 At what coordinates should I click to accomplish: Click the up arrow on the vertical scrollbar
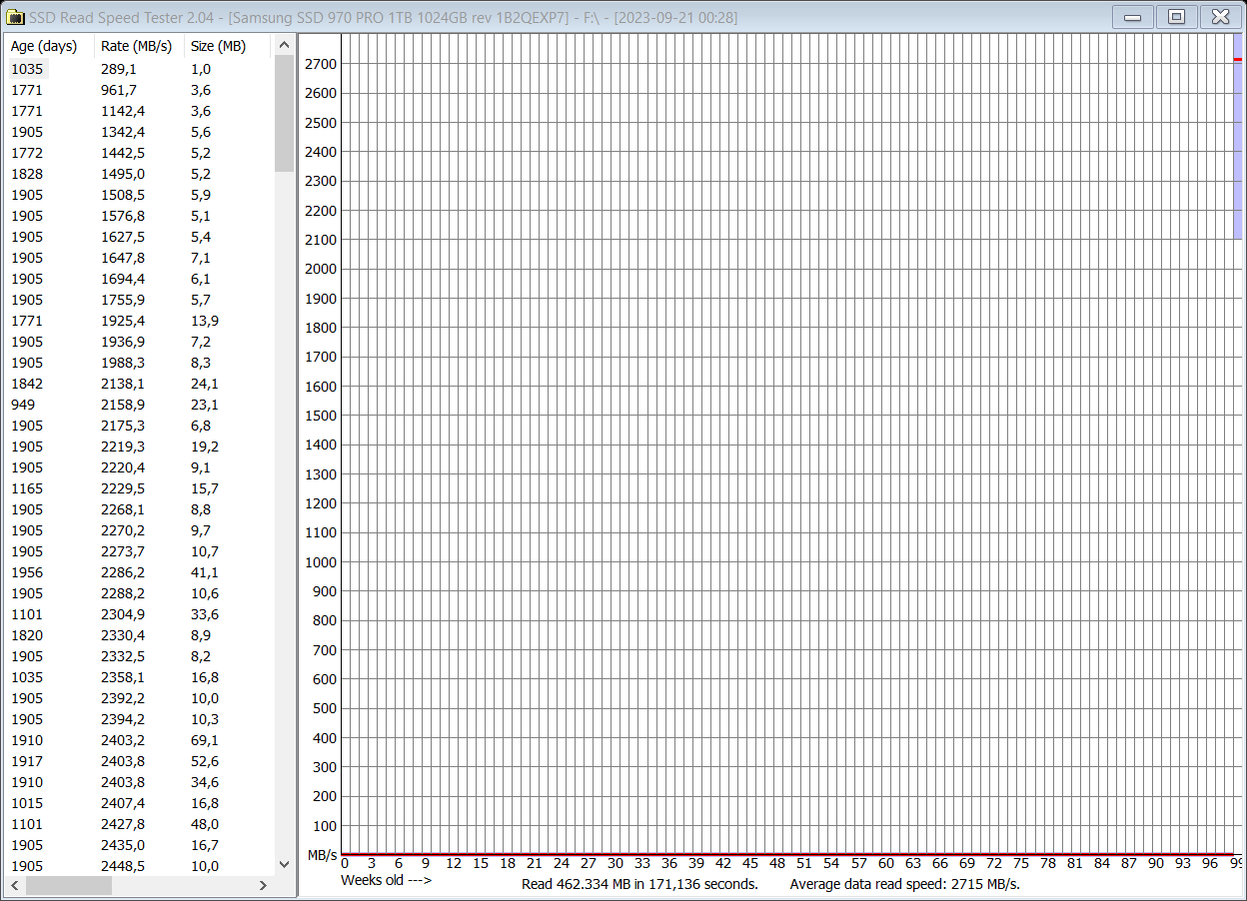coord(285,44)
